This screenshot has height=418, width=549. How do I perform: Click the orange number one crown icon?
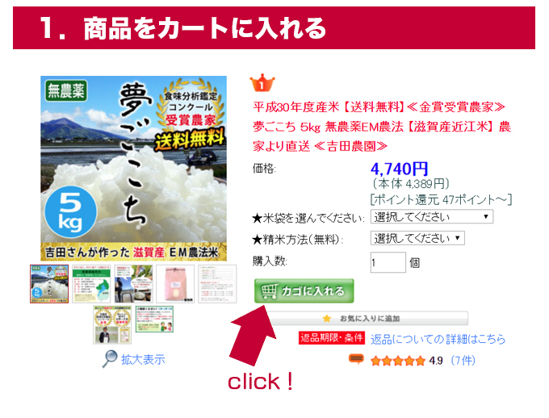point(262,83)
